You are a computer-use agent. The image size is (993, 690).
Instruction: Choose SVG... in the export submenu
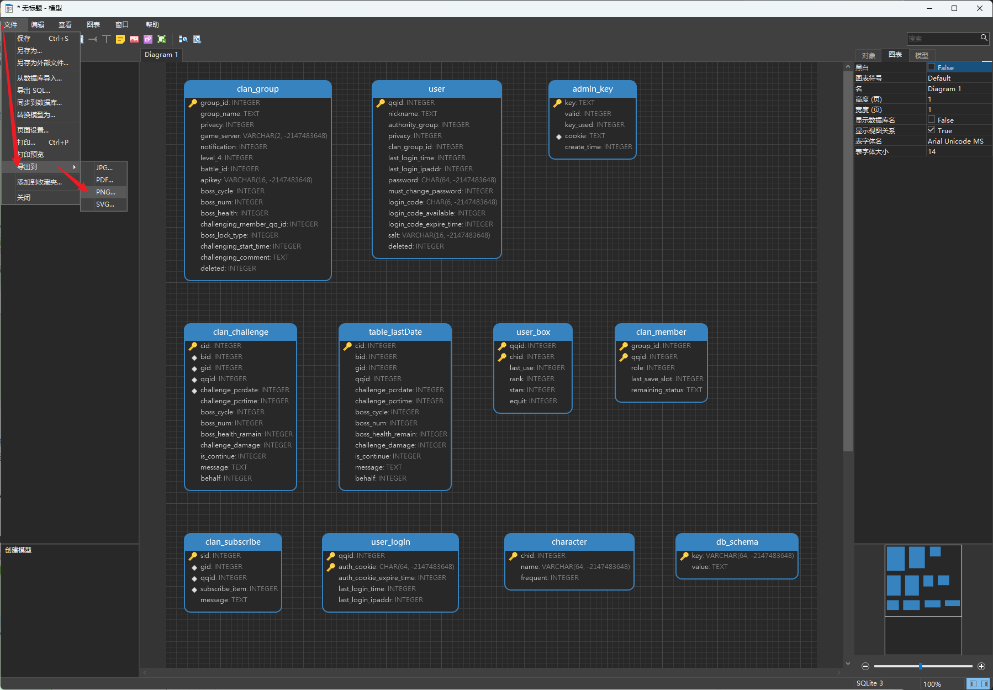tap(104, 204)
